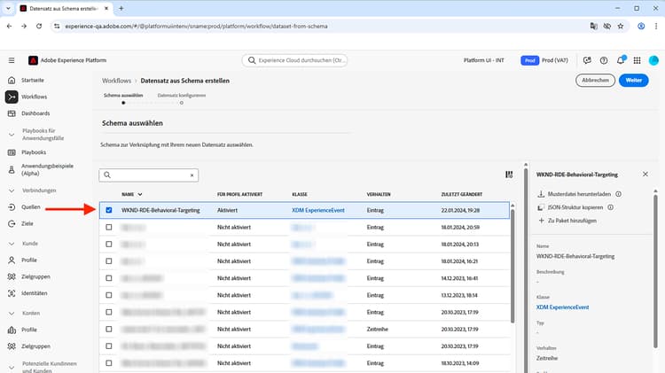Open the help question-mark icon
665x373 pixels.
[x=604, y=60]
